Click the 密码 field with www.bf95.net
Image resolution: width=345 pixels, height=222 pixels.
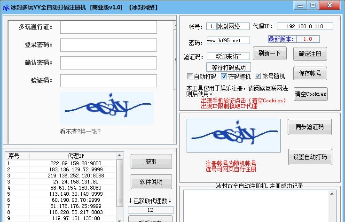(x=228, y=40)
